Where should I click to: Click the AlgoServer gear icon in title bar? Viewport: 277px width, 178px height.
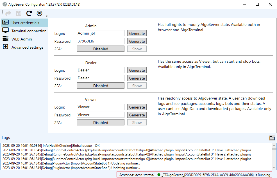point(4,4)
